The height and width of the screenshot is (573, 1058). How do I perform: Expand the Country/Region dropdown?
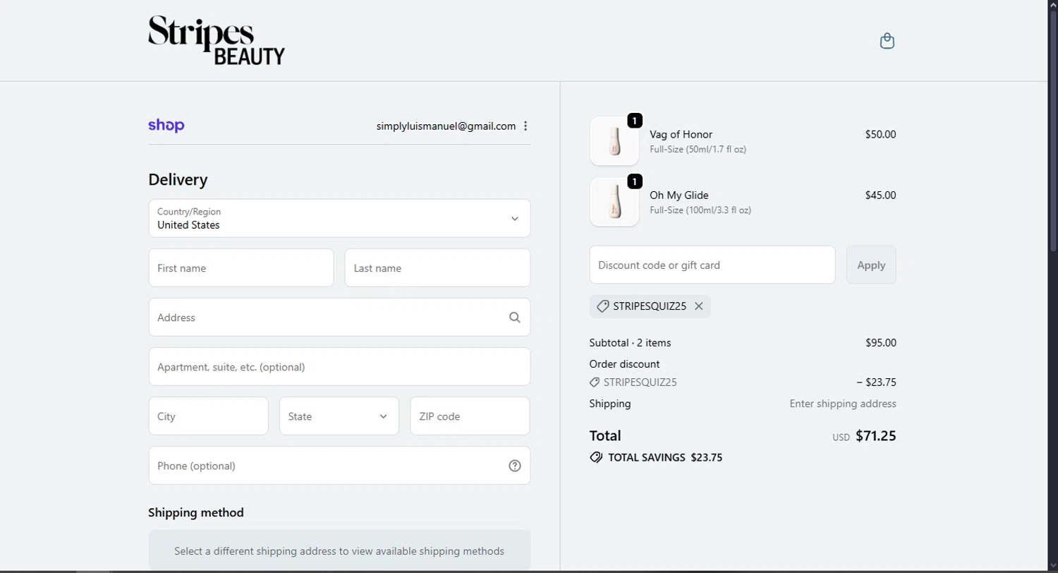click(339, 218)
